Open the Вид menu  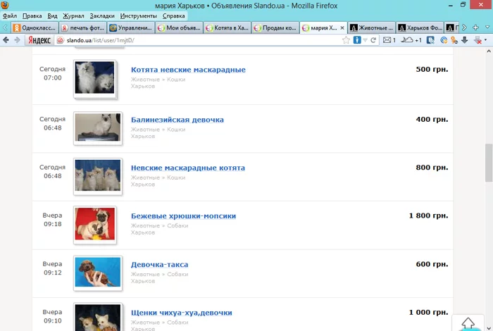pyautogui.click(x=53, y=15)
